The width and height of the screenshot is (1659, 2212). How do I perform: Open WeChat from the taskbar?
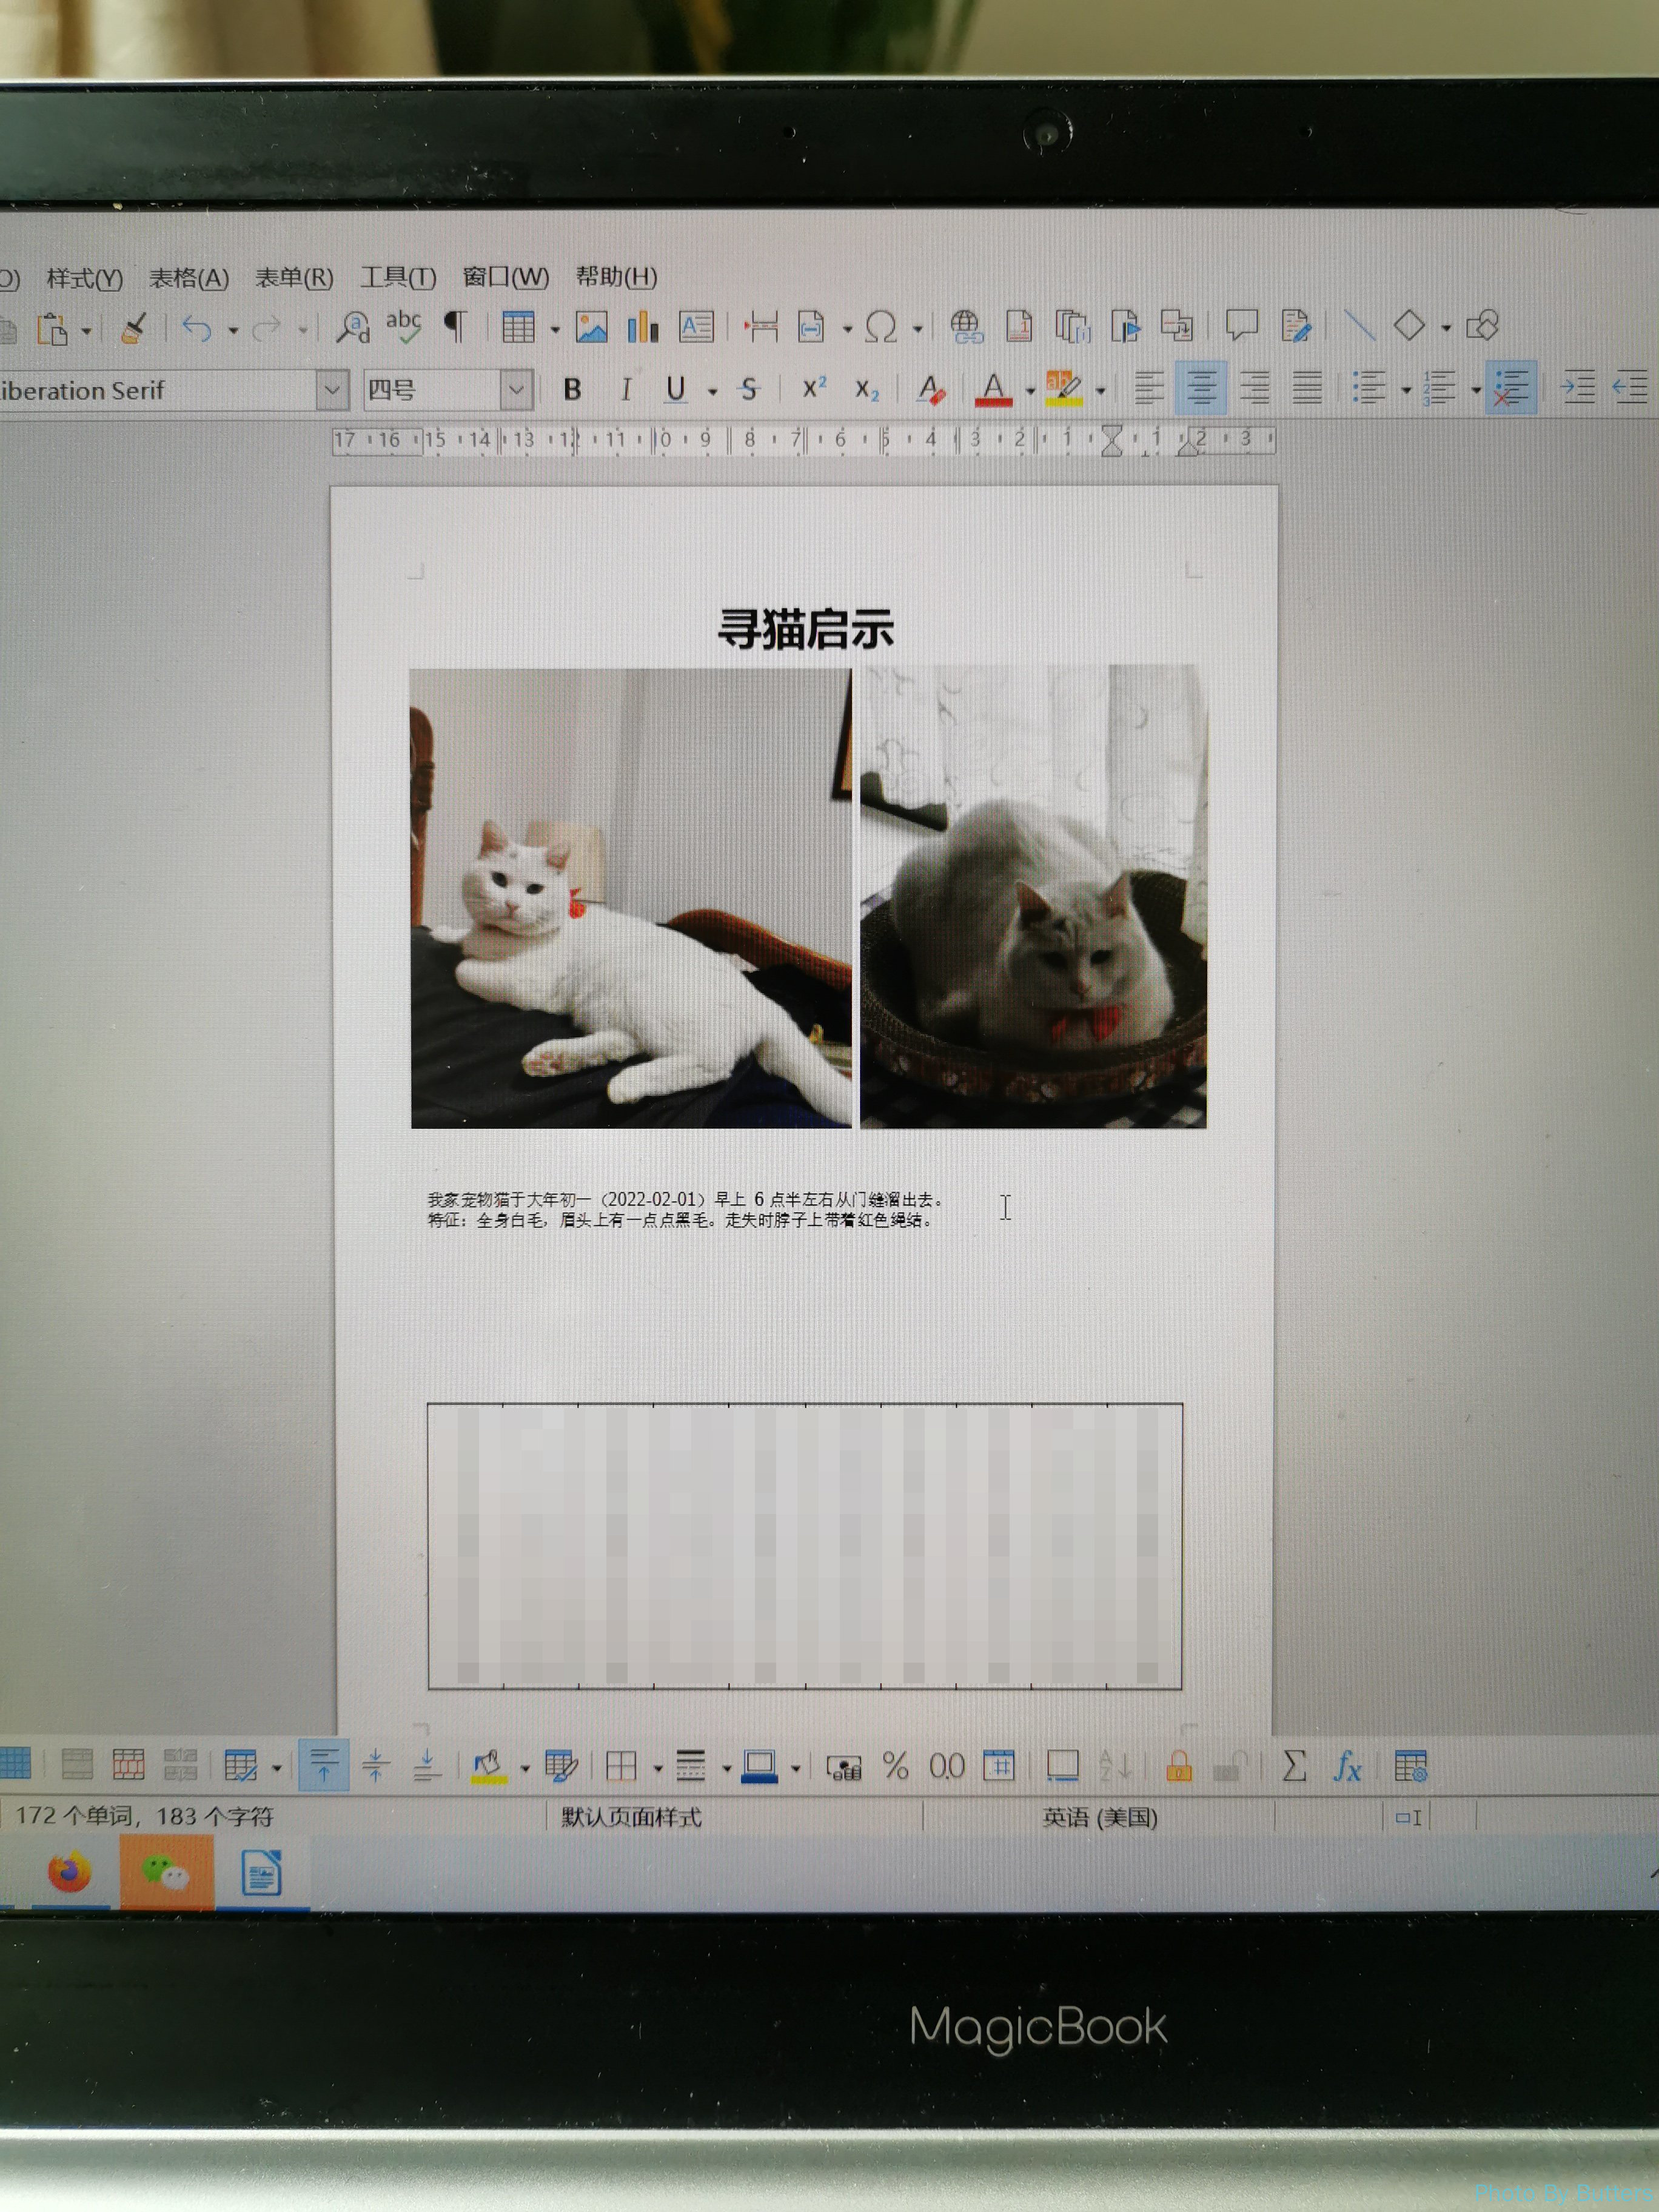click(166, 1873)
